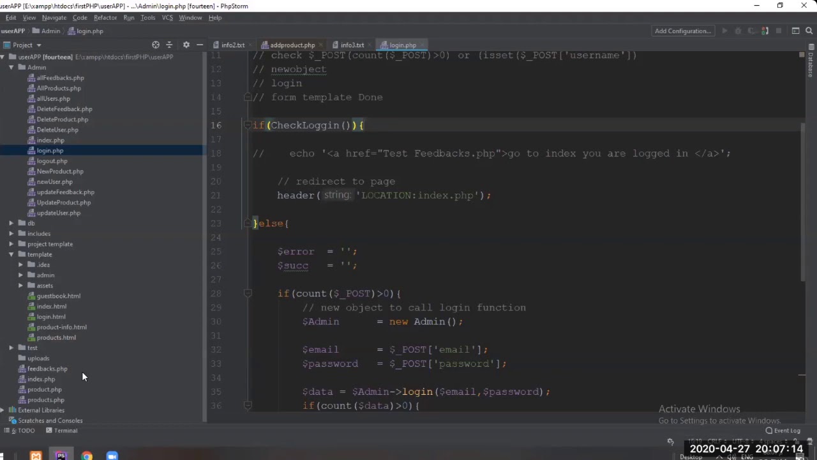
Task: Expand the db folder
Action: [x=11, y=224]
